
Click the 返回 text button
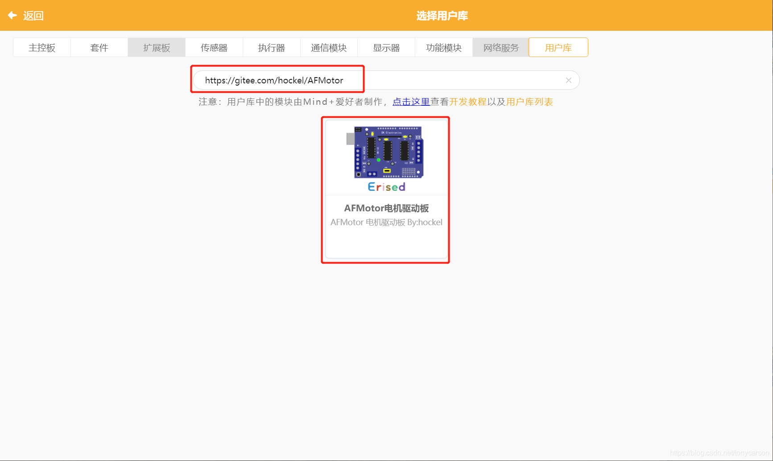[x=34, y=15]
